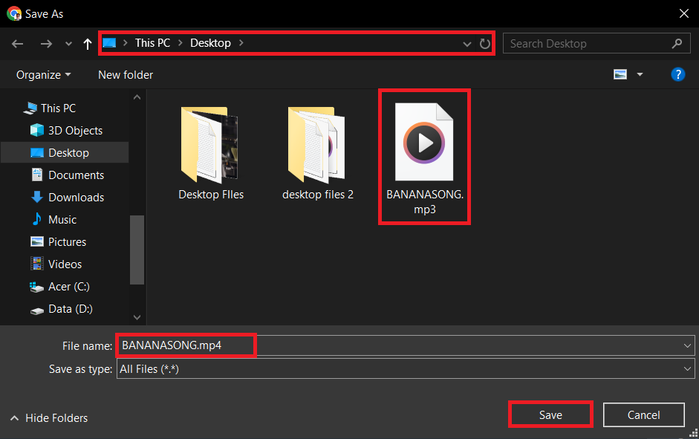Collapse folders via Hide Folders

(x=48, y=417)
